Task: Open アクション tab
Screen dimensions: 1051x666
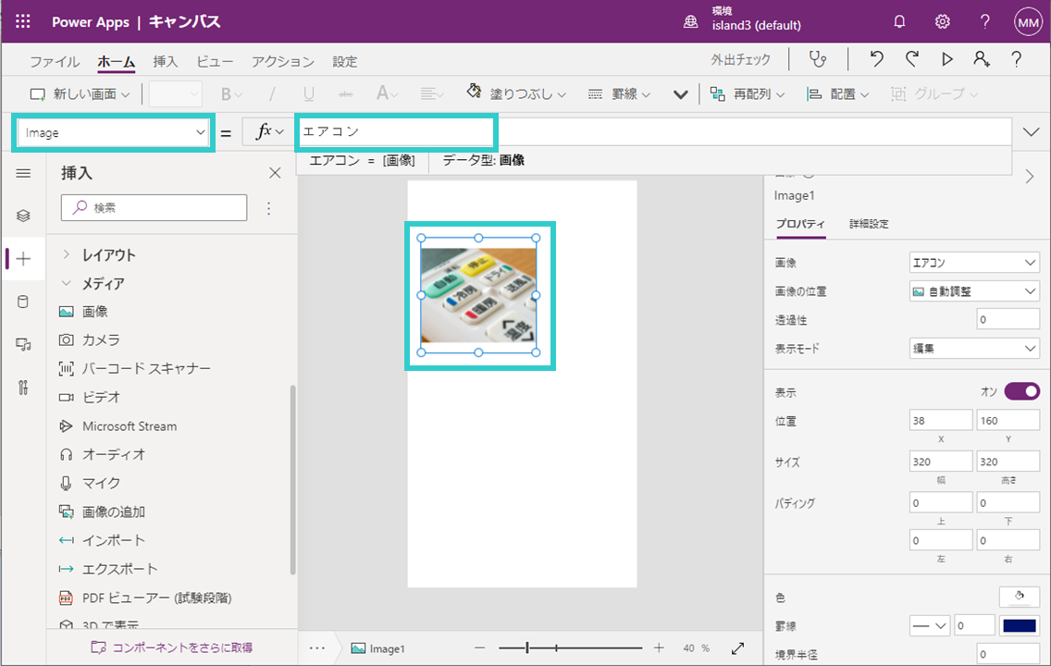Action: pos(283,62)
